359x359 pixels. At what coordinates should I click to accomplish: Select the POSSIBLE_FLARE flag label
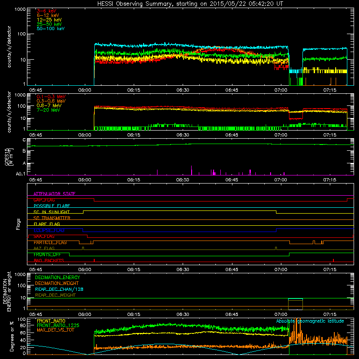tap(52, 206)
